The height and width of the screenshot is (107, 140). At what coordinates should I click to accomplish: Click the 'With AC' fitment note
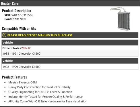point(26,48)
